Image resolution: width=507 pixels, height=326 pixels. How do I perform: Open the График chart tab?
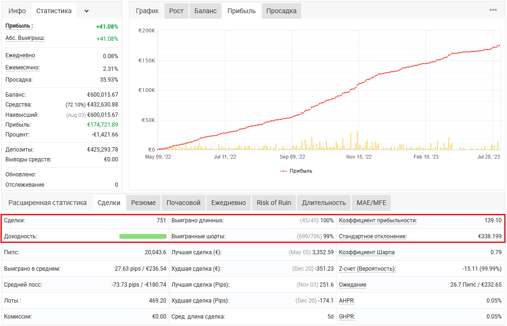click(x=147, y=11)
